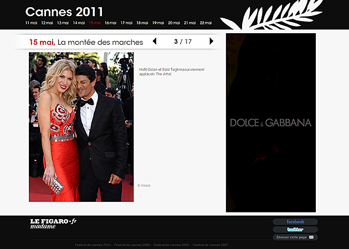Open the Dolce & Gabbana advertisement
Image resolution: width=349 pixels, height=249 pixels.
[271, 123]
